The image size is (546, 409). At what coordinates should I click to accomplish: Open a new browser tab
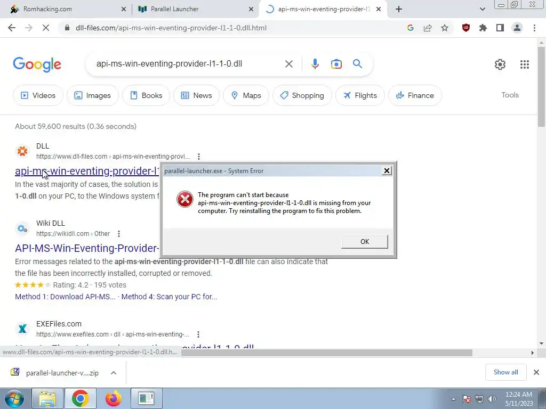[x=399, y=9]
